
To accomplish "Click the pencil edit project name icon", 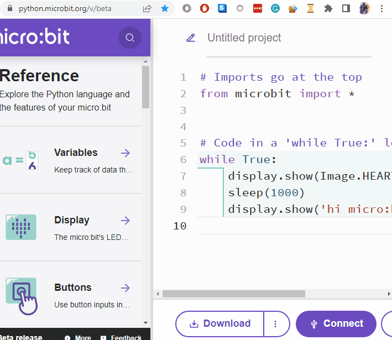I will (191, 38).
